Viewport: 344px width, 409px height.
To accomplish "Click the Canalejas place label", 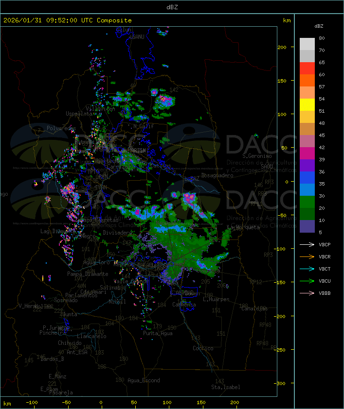I will click(254, 308).
